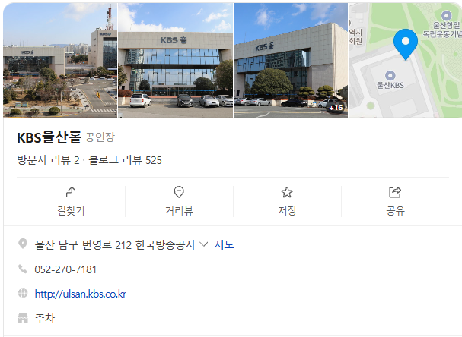Open the second KBS홀 front photo

[175, 60]
